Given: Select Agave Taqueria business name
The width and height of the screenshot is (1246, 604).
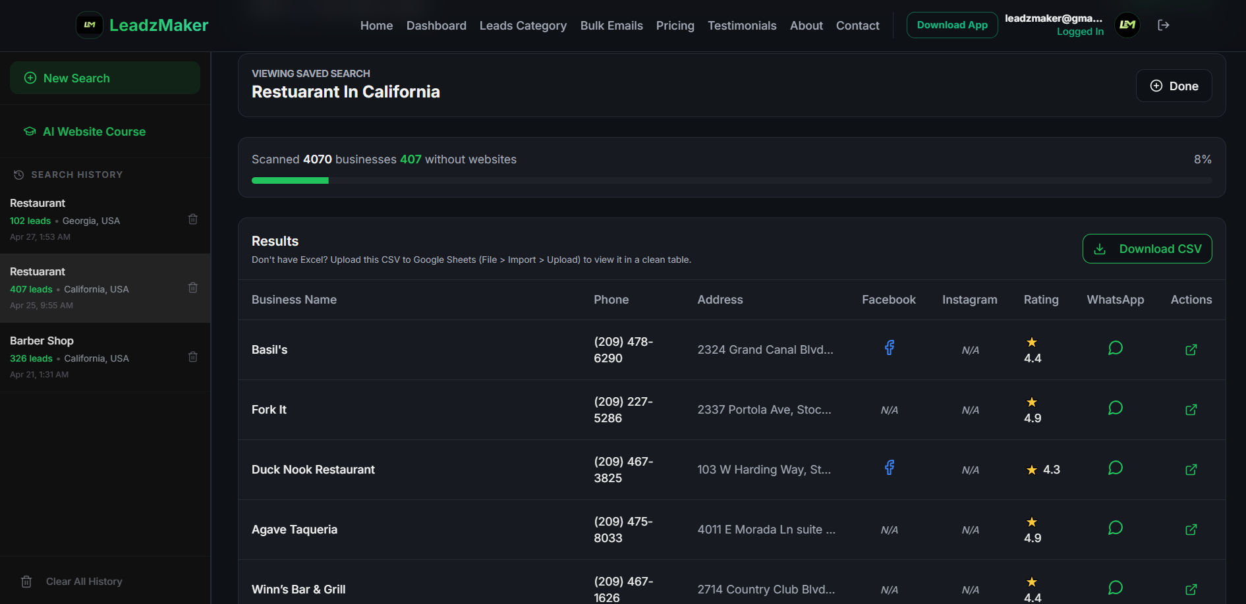Looking at the screenshot, I should pyautogui.click(x=295, y=530).
